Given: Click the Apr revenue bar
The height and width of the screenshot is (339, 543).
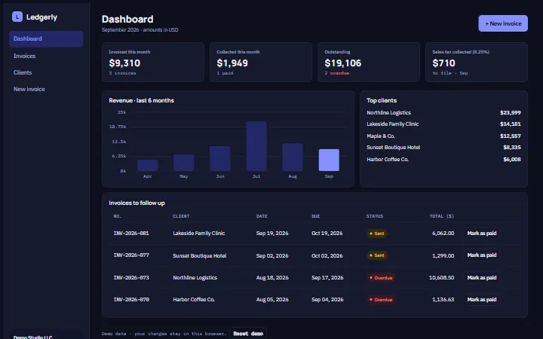Looking at the screenshot, I should pyautogui.click(x=148, y=165).
